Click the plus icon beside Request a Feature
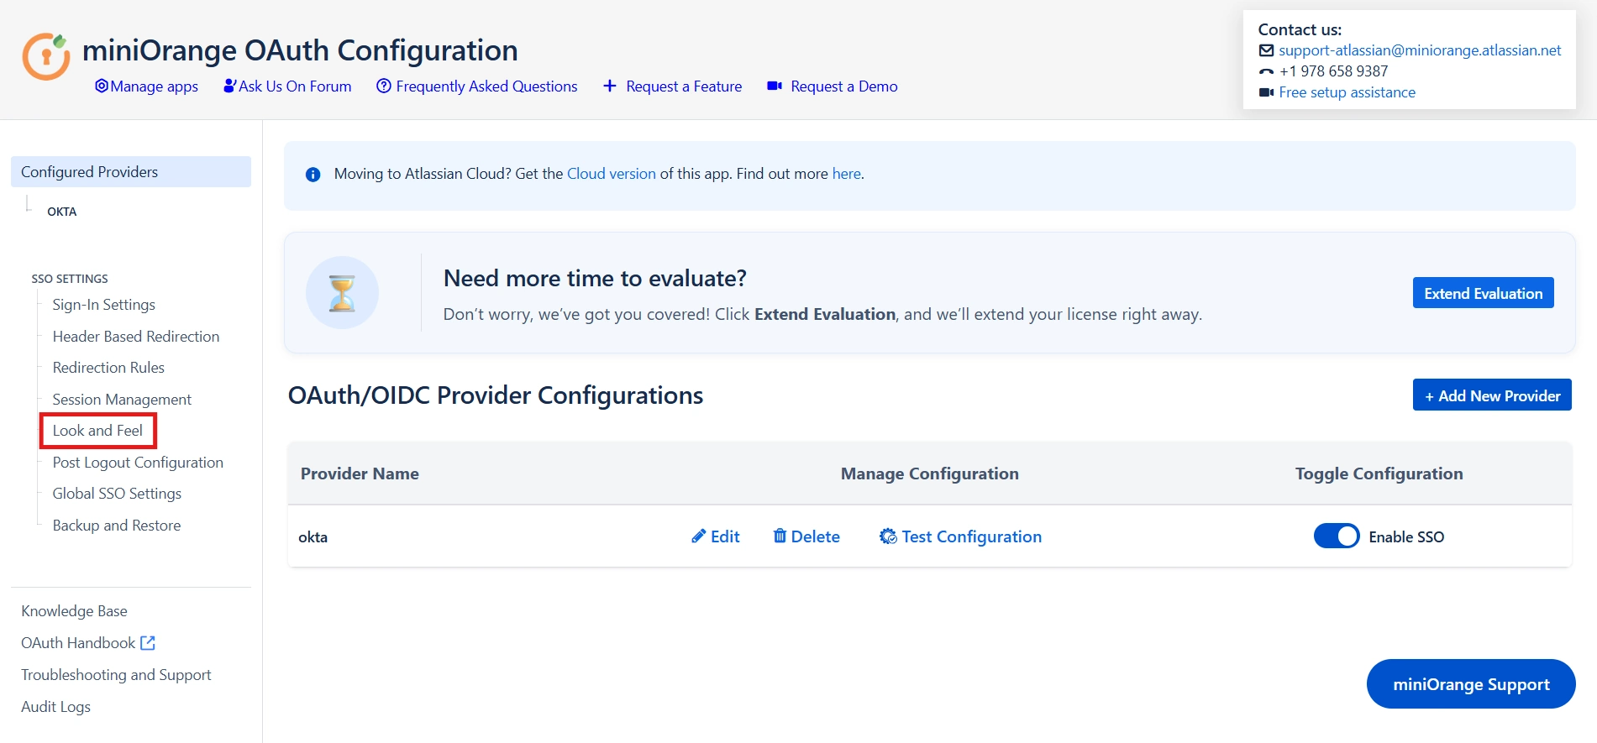 pos(610,86)
